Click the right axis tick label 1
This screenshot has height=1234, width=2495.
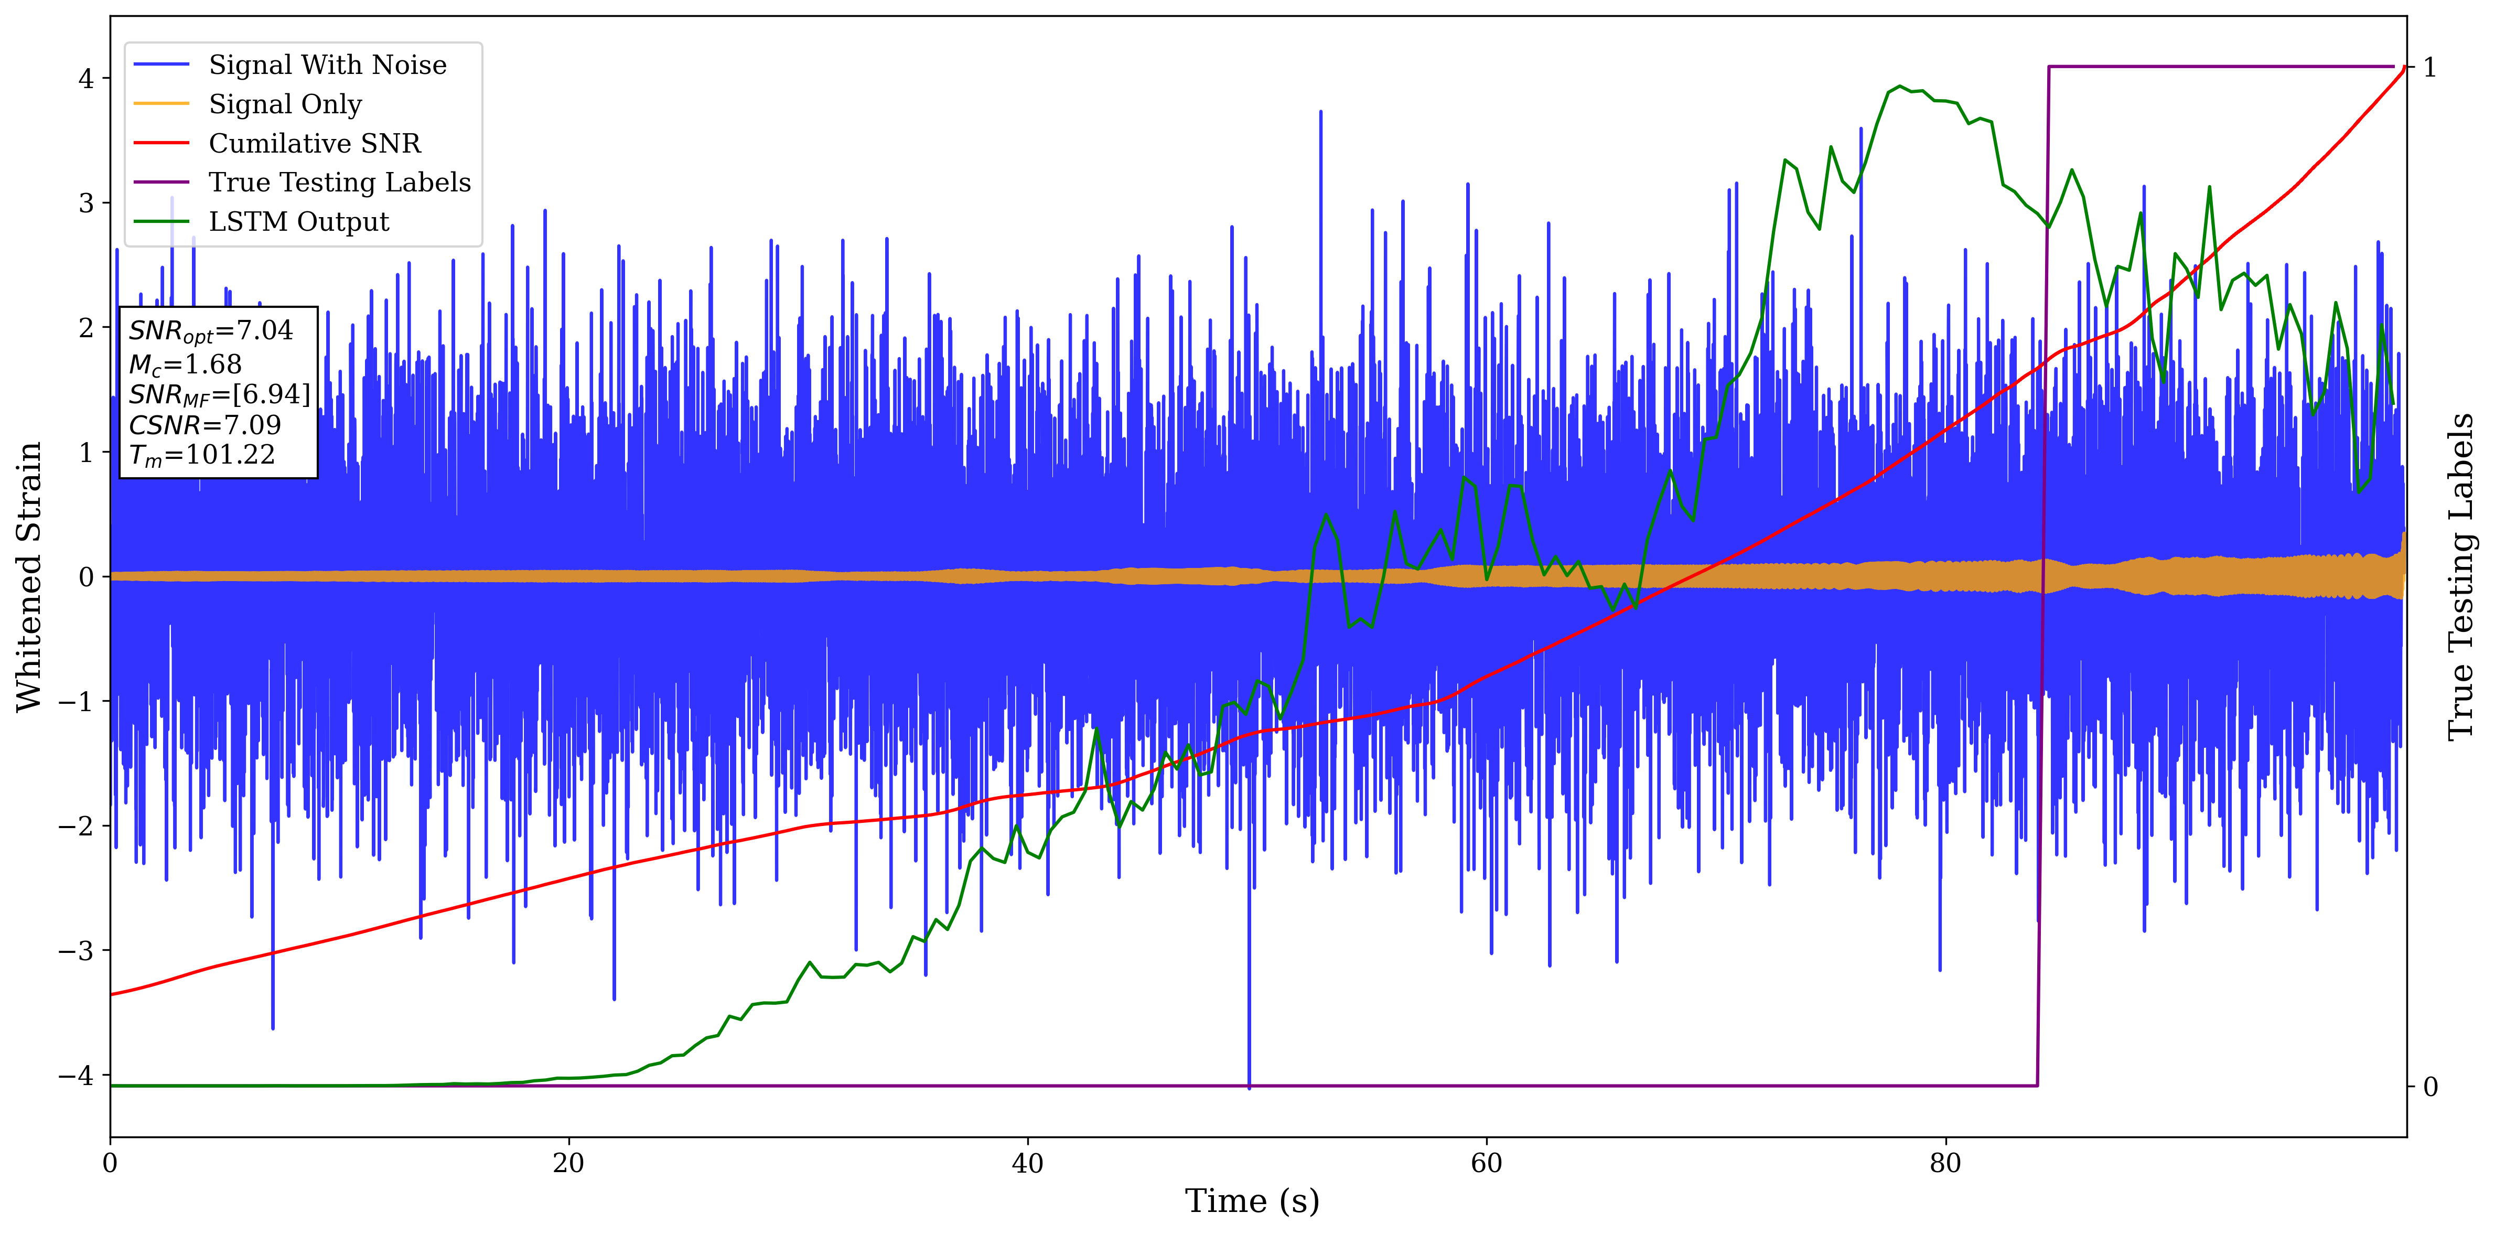click(2429, 68)
